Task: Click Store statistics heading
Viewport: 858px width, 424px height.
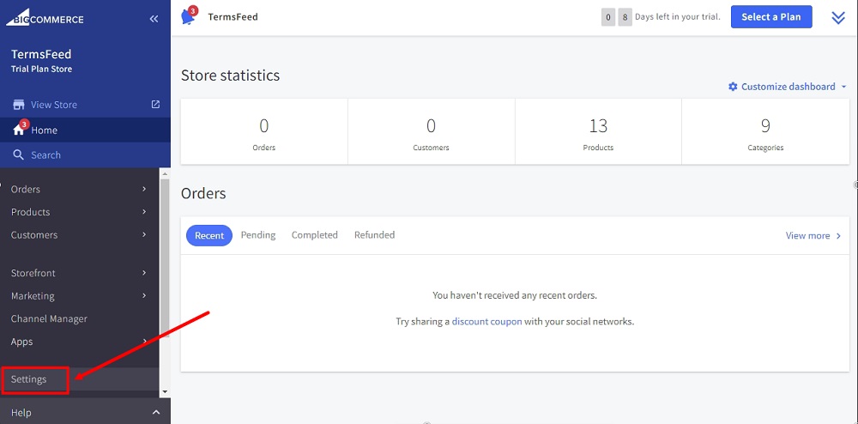Action: (230, 76)
